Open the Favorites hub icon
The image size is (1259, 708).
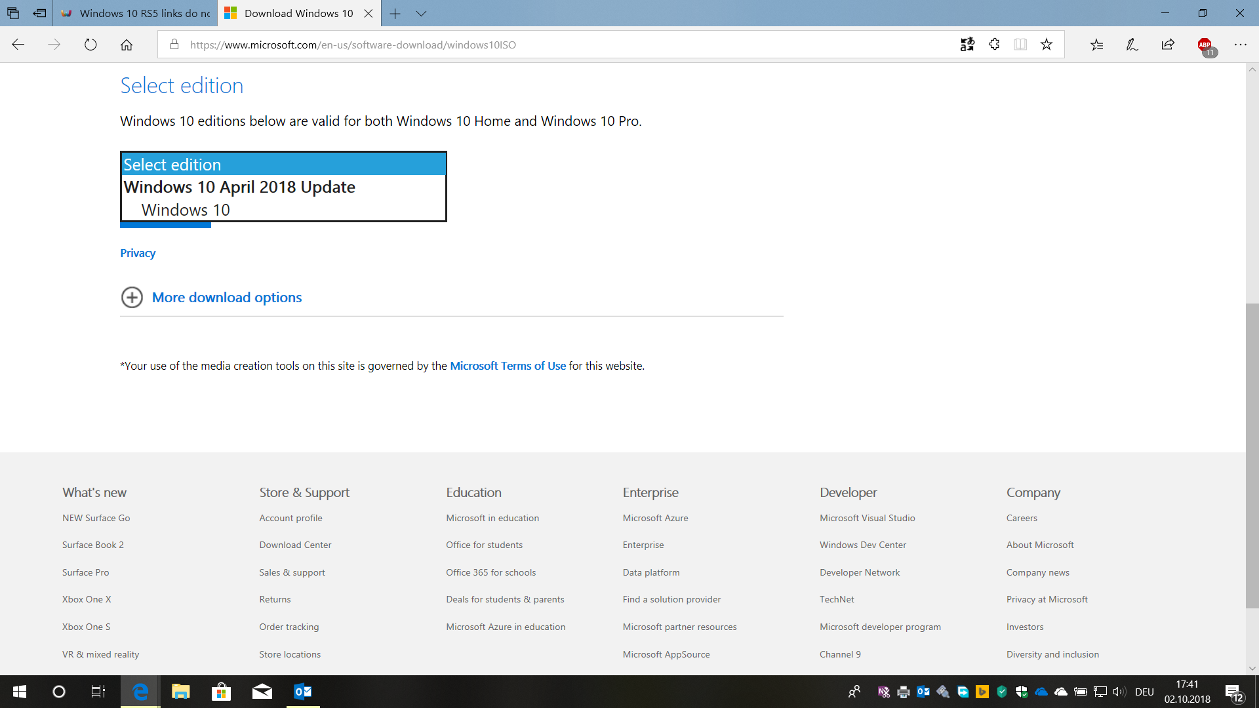tap(1096, 45)
